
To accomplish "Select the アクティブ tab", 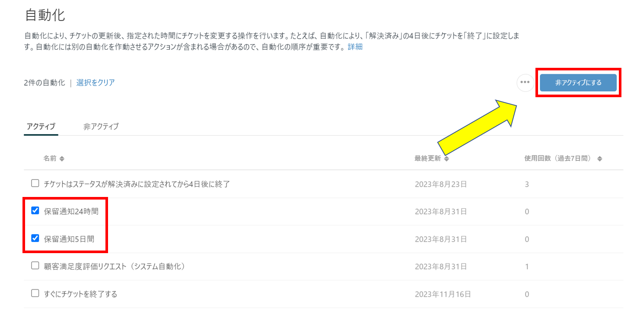I will 41,127.
